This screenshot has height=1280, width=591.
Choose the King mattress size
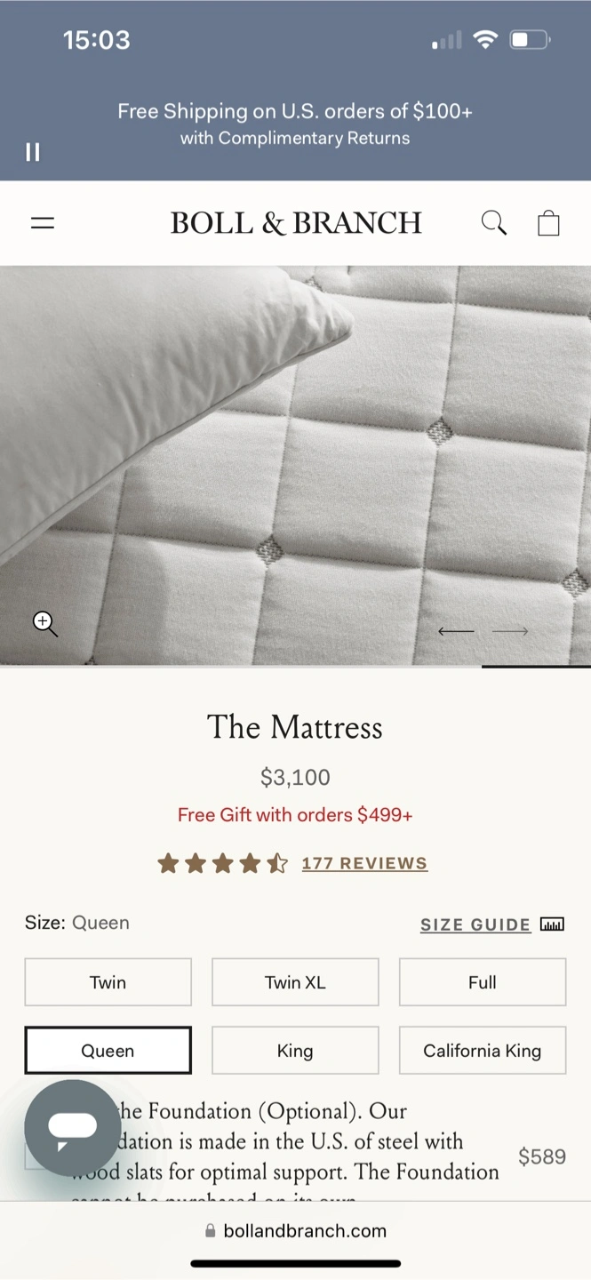(x=295, y=1051)
